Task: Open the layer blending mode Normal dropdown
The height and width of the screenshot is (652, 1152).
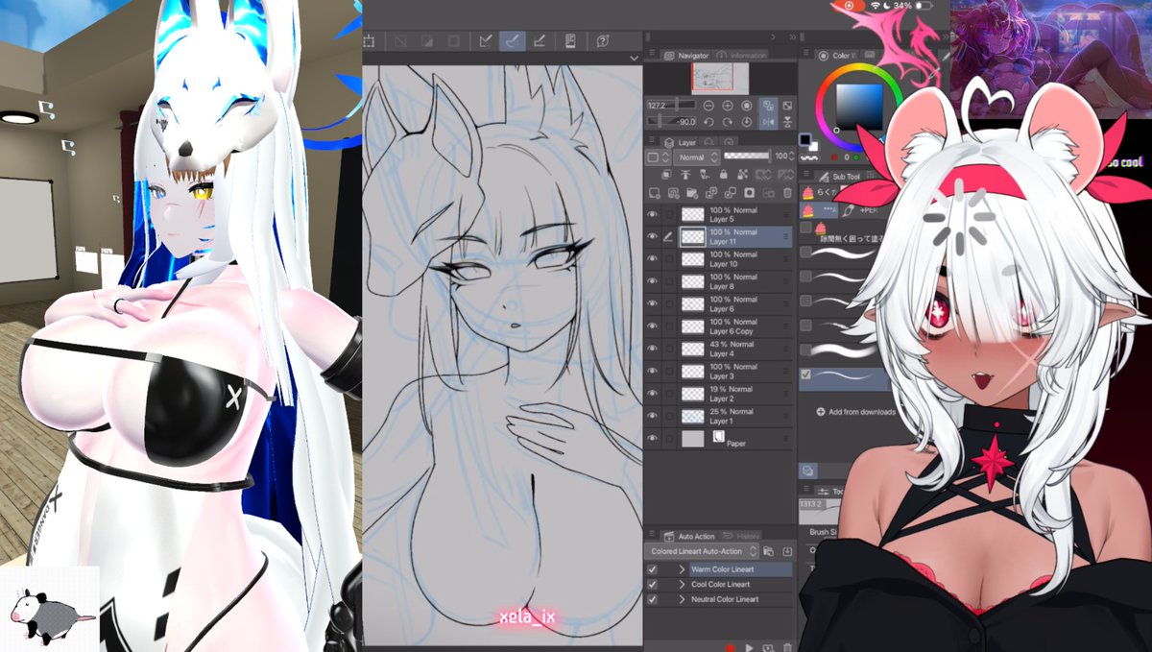Action: pyautogui.click(x=697, y=157)
